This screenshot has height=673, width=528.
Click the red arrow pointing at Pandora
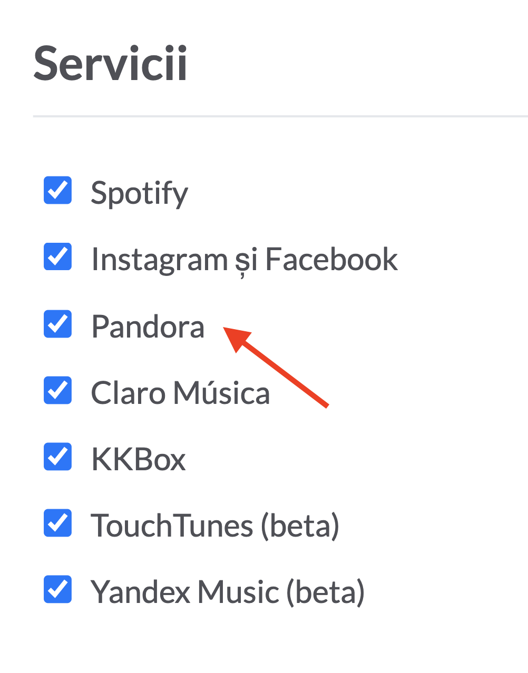coord(276,367)
